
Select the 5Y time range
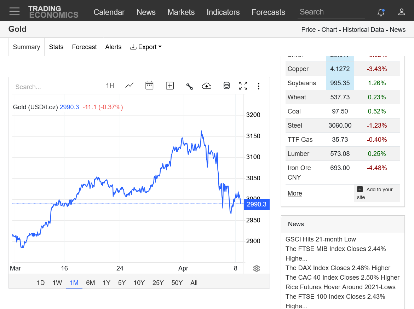click(122, 283)
